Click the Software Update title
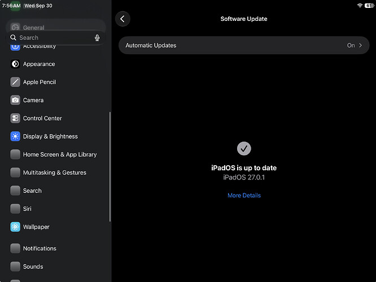 coord(244,19)
